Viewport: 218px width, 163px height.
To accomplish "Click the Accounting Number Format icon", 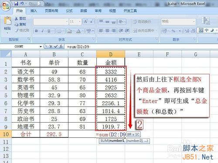I will tap(164, 31).
